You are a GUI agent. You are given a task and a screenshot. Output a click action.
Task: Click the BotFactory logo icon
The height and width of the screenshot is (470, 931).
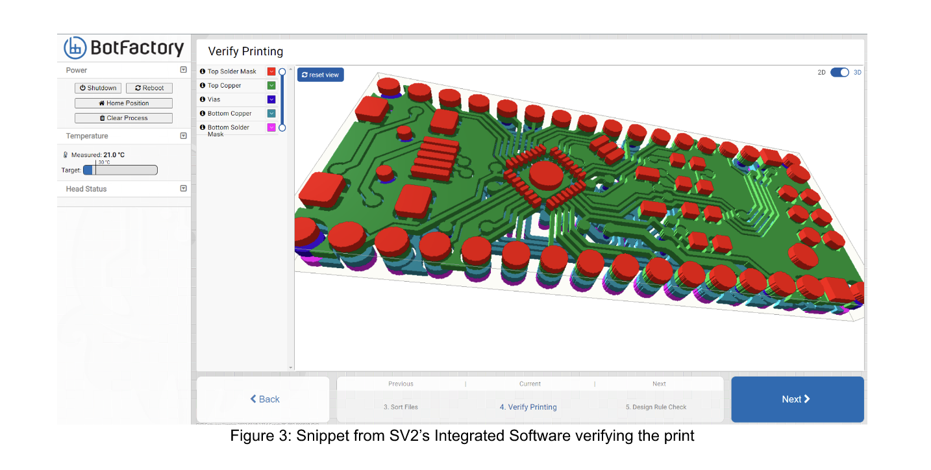click(x=75, y=47)
